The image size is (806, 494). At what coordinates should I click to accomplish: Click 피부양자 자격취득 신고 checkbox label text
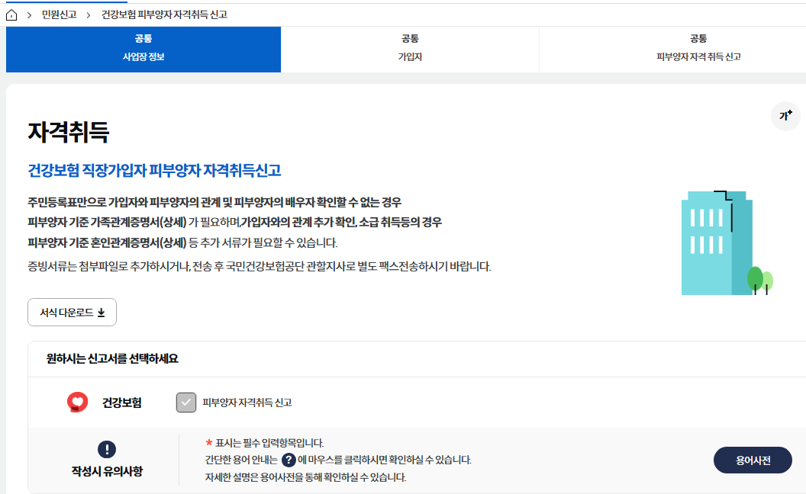(247, 403)
